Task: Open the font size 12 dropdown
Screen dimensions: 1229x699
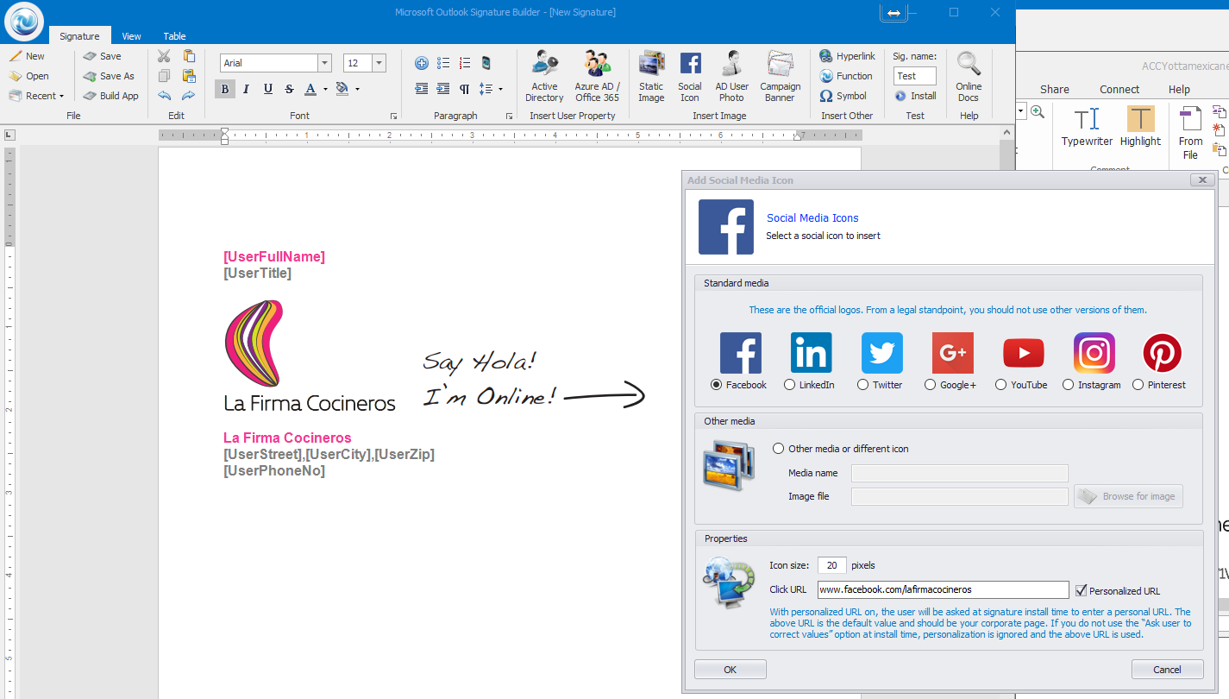Action: [379, 63]
